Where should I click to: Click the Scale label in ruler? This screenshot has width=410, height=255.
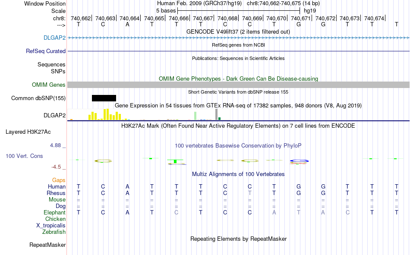pos(58,11)
